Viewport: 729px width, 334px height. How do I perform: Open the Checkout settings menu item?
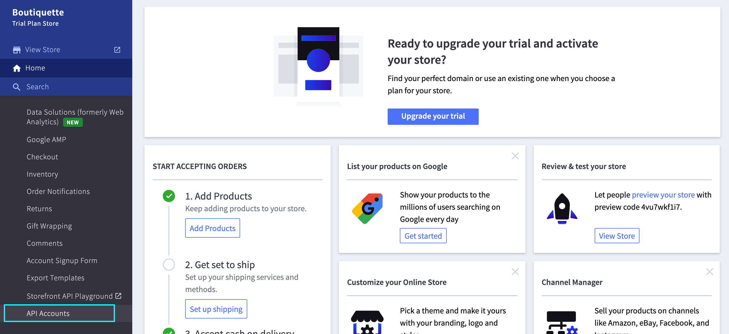(42, 157)
